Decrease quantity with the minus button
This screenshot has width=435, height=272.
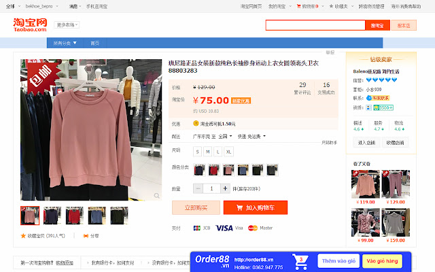pos(198,189)
